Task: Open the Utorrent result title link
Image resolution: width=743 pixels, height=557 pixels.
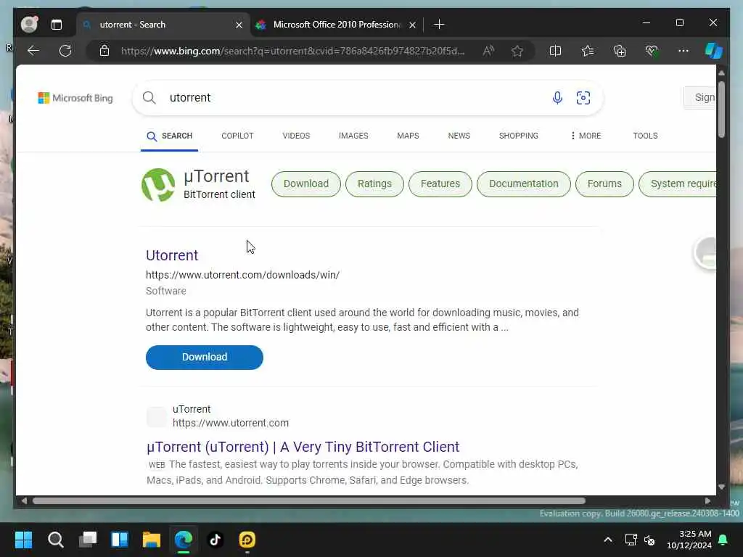Action: pyautogui.click(x=172, y=255)
